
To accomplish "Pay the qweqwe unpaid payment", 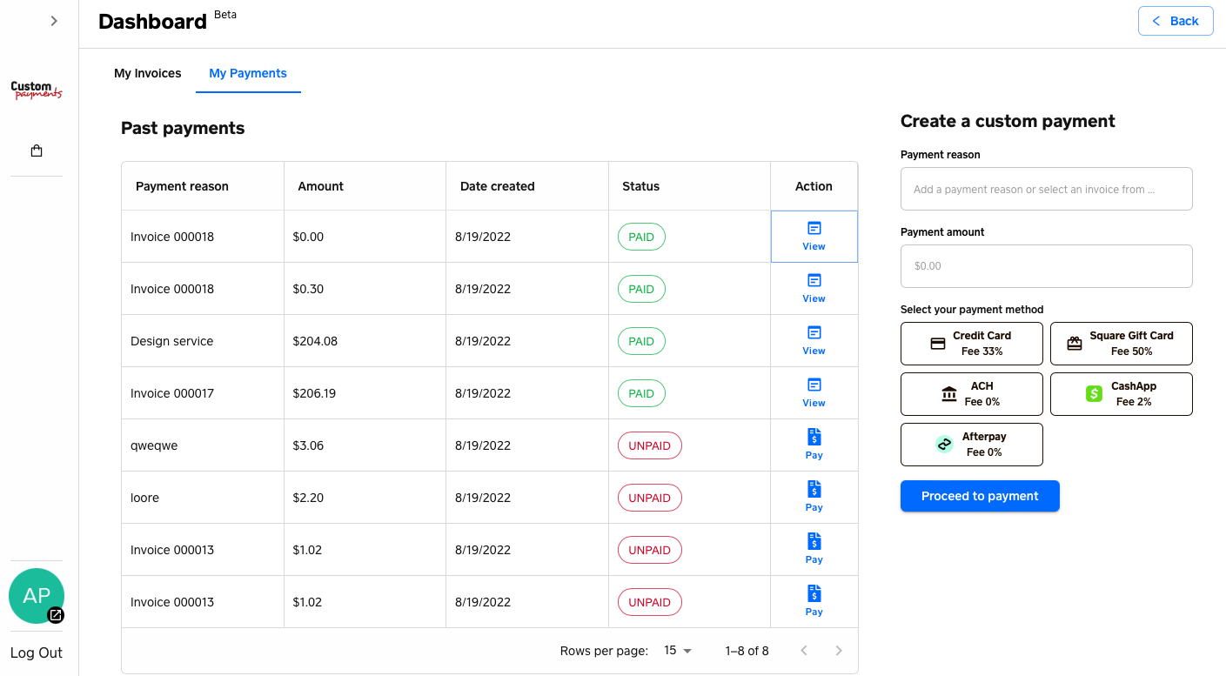I will (814, 445).
